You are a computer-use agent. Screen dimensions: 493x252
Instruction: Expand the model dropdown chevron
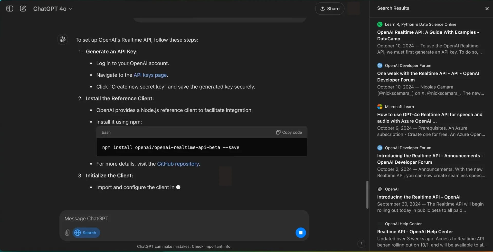coord(71,9)
